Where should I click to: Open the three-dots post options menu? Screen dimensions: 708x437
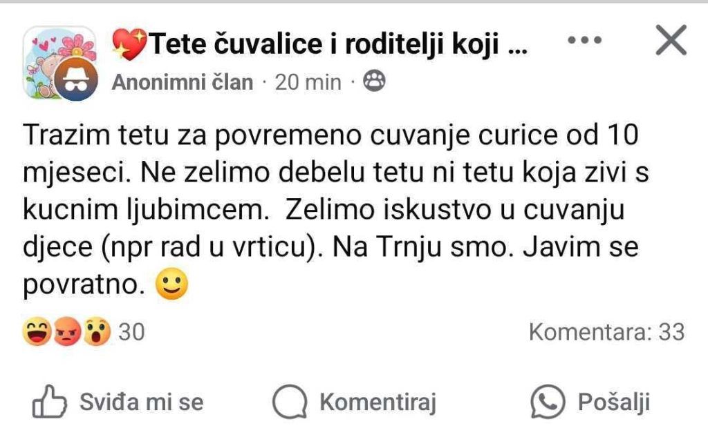[x=584, y=41]
